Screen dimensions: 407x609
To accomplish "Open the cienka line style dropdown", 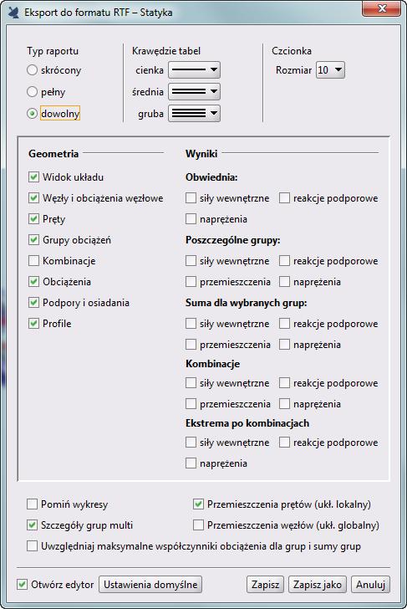I will [x=194, y=70].
